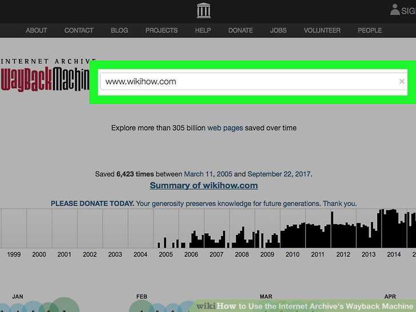
Task: Open the September 22, 2017 last capture link
Action: (x=279, y=174)
